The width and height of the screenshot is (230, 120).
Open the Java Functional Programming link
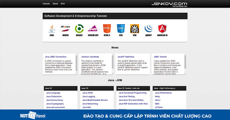click(133, 93)
